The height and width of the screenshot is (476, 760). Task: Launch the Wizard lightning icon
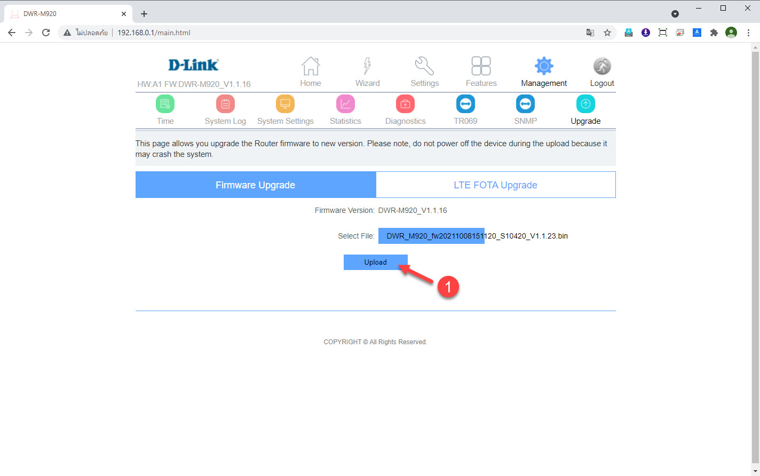tap(367, 66)
